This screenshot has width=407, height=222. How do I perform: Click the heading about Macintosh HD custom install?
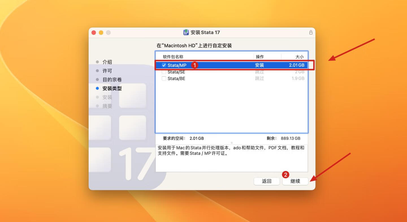point(194,46)
